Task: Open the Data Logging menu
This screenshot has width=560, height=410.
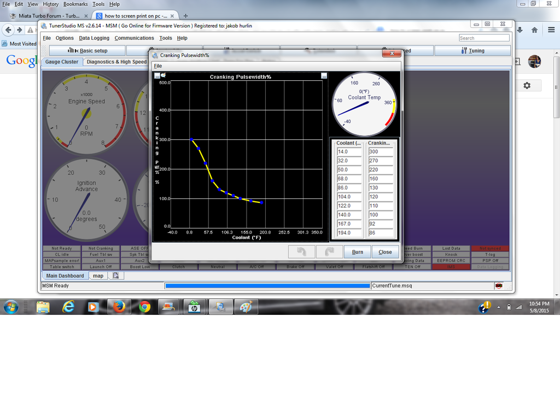Action: (x=94, y=38)
